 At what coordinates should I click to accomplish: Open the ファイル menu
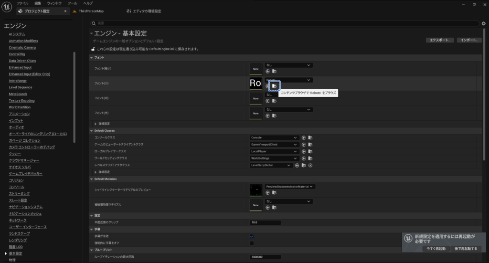coord(22,3)
